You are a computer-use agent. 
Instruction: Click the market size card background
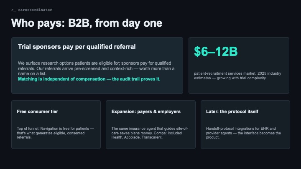239,87
